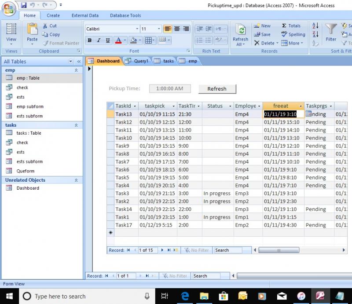Click the next record arrow in subform navigator
The image size is (352, 304).
pyautogui.click(x=162, y=250)
